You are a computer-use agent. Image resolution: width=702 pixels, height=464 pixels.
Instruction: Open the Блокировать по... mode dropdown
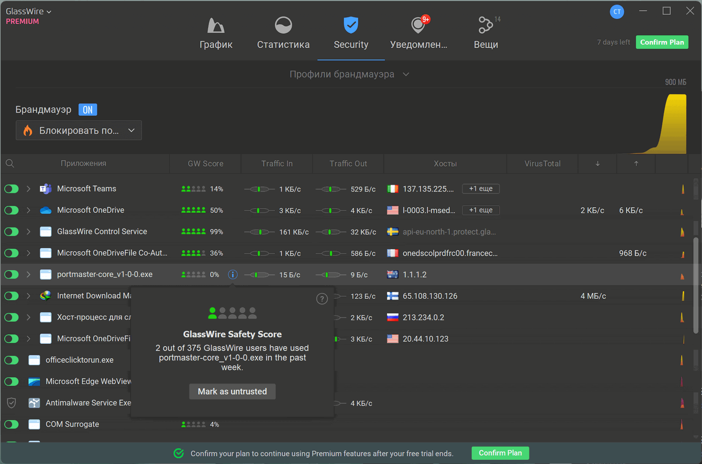pos(79,130)
